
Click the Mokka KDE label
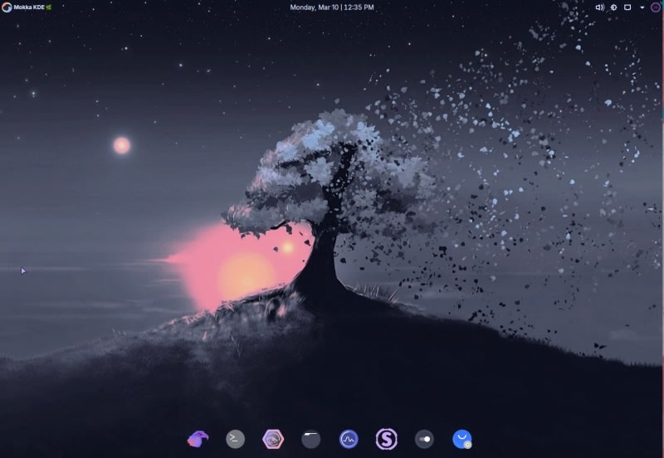(28, 7)
